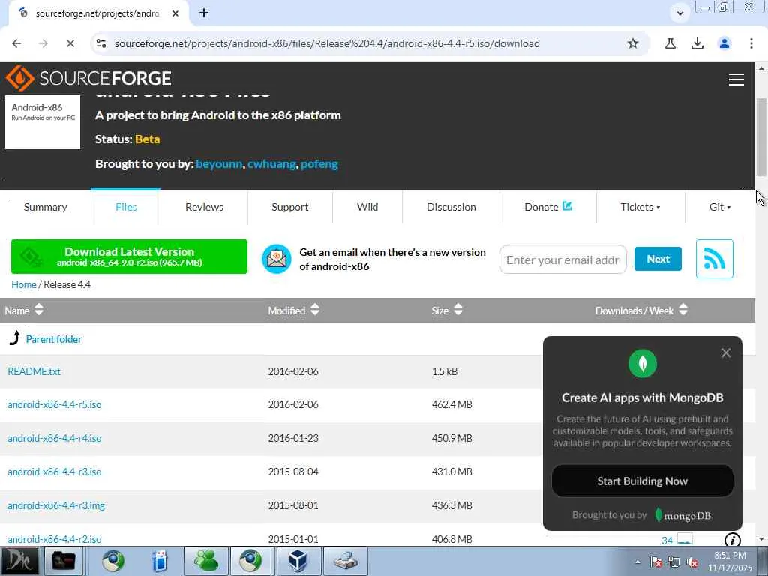Click Start Building Now button
768x576 pixels.
642,481
